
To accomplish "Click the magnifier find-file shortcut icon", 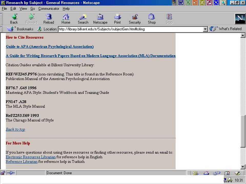I will click(223, 3).
